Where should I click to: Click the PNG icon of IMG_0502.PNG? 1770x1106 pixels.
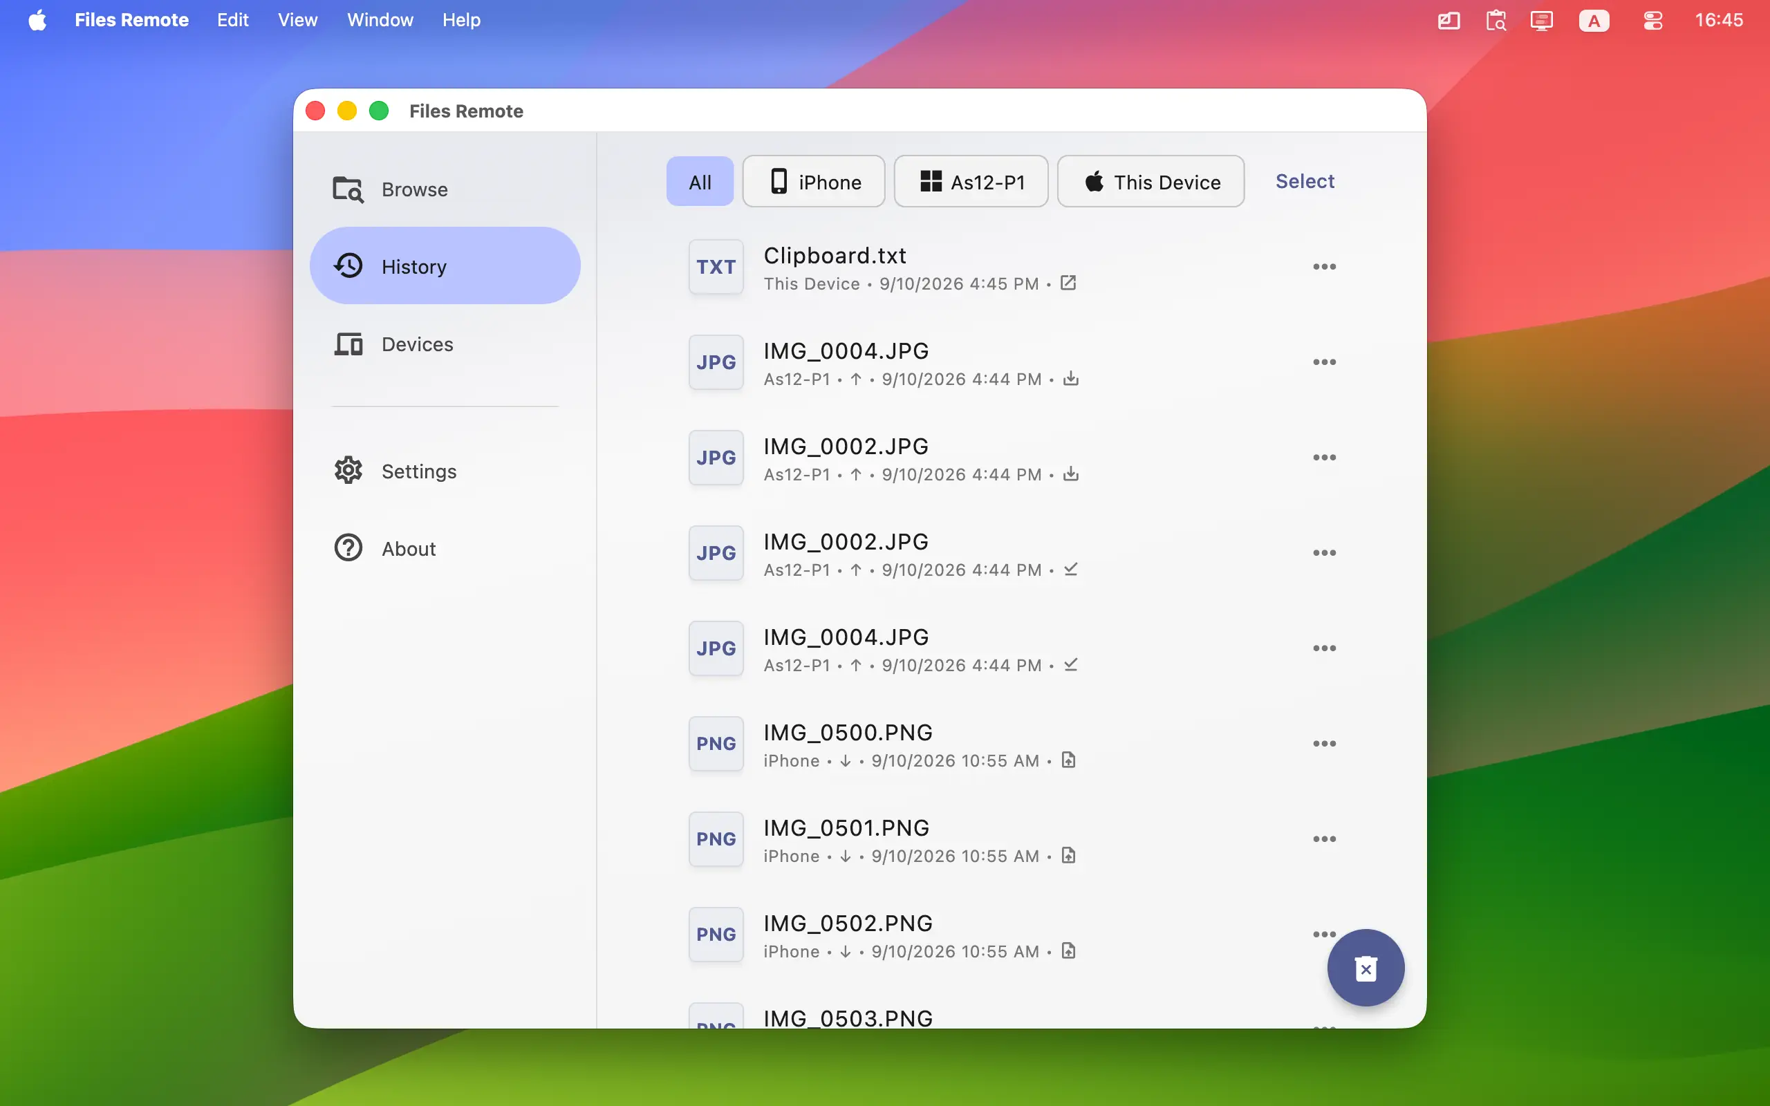(x=716, y=934)
